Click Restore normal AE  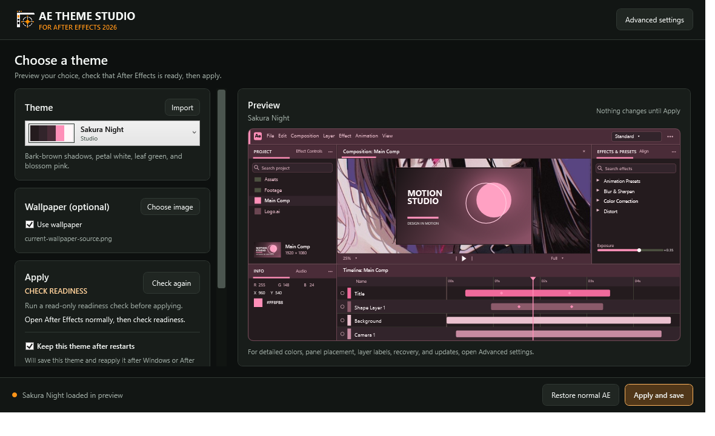(580, 395)
